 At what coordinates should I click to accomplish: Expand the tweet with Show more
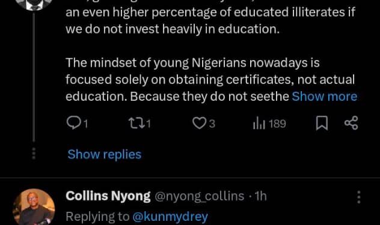[325, 96]
